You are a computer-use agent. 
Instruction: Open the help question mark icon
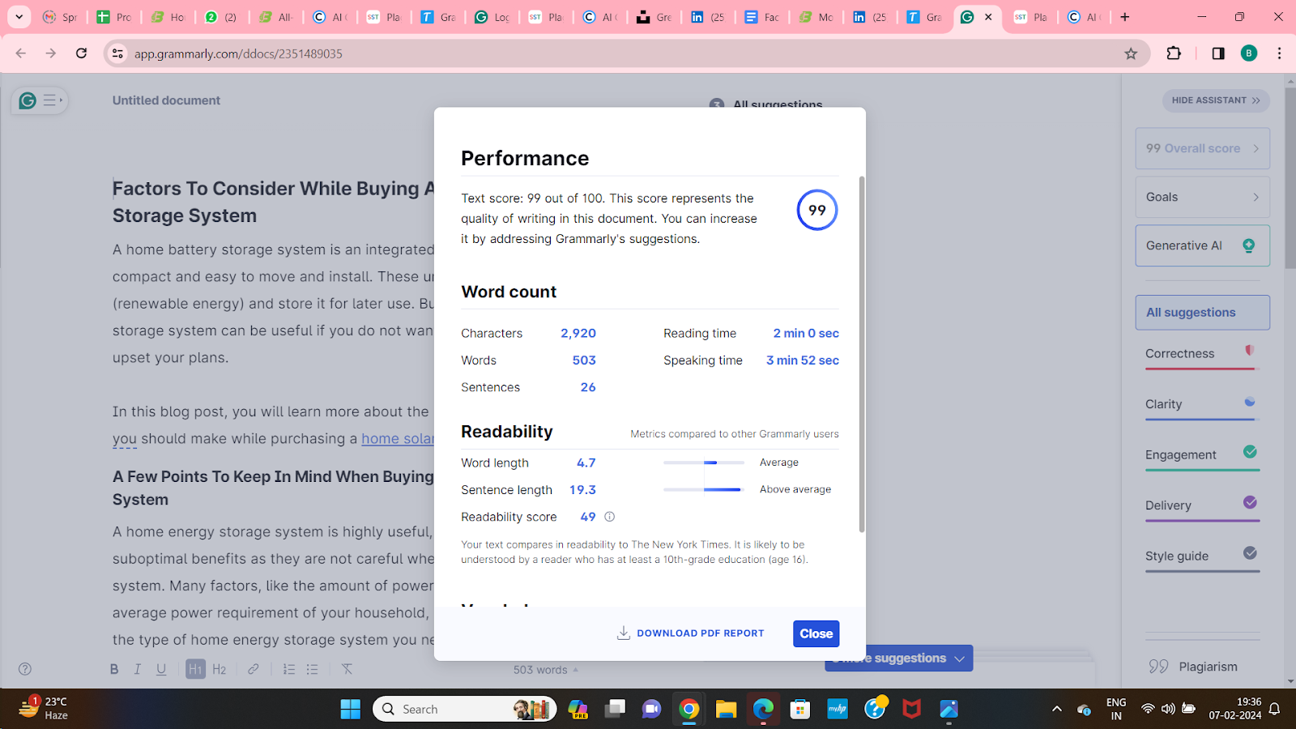pyautogui.click(x=25, y=669)
